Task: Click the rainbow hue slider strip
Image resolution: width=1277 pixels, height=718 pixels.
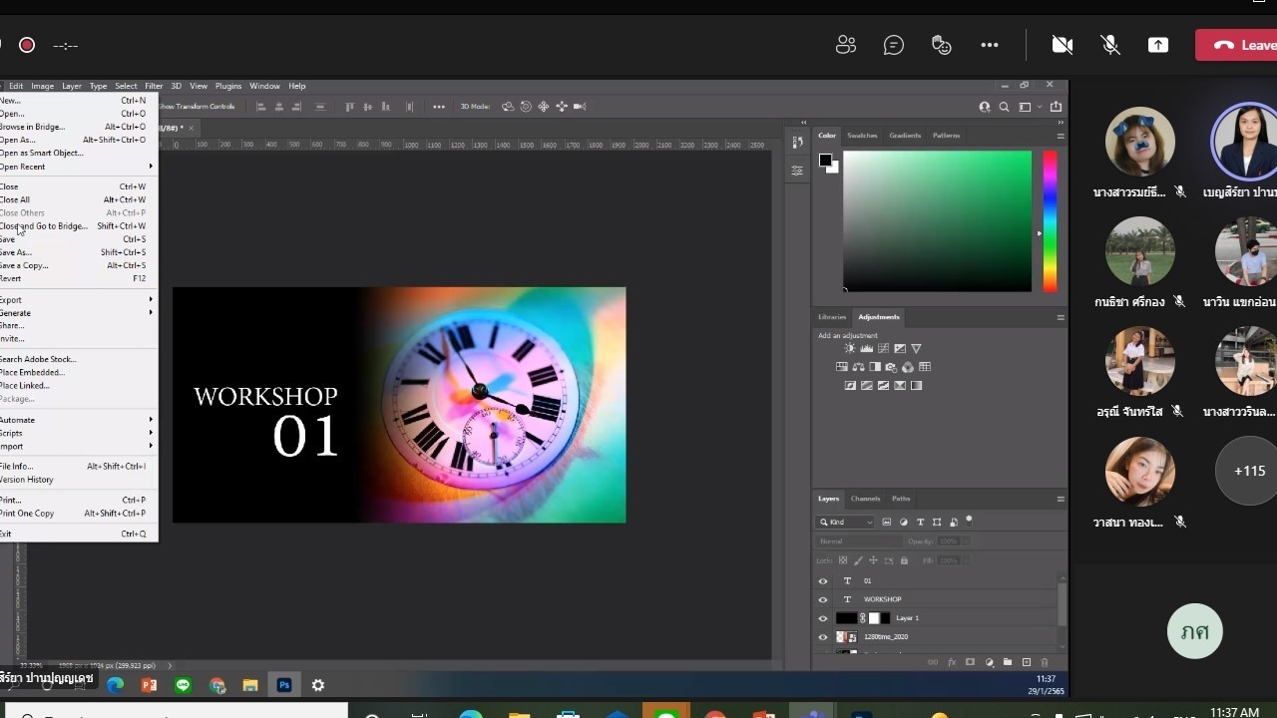Action: 1050,220
